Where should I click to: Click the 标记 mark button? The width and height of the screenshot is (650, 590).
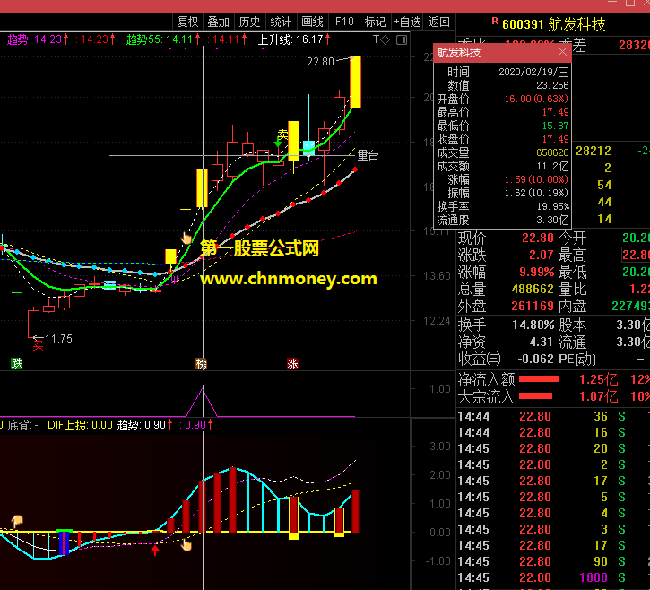375,22
